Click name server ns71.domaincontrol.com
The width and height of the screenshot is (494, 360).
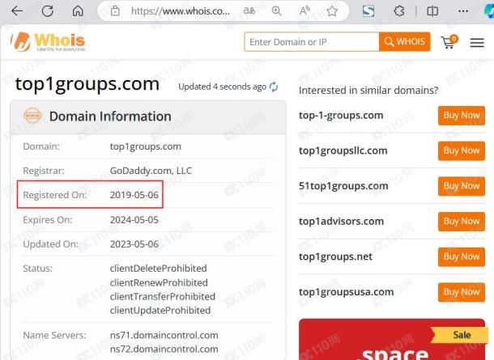(x=164, y=335)
